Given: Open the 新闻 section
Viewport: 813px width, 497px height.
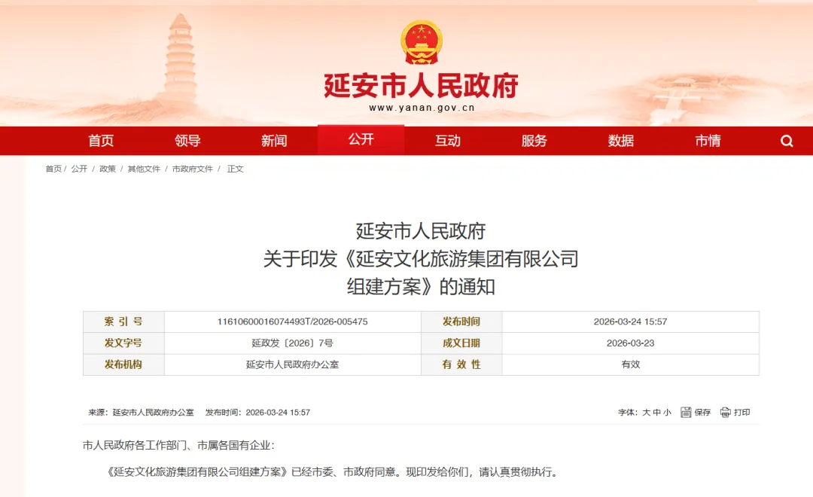Looking at the screenshot, I should pyautogui.click(x=274, y=141).
